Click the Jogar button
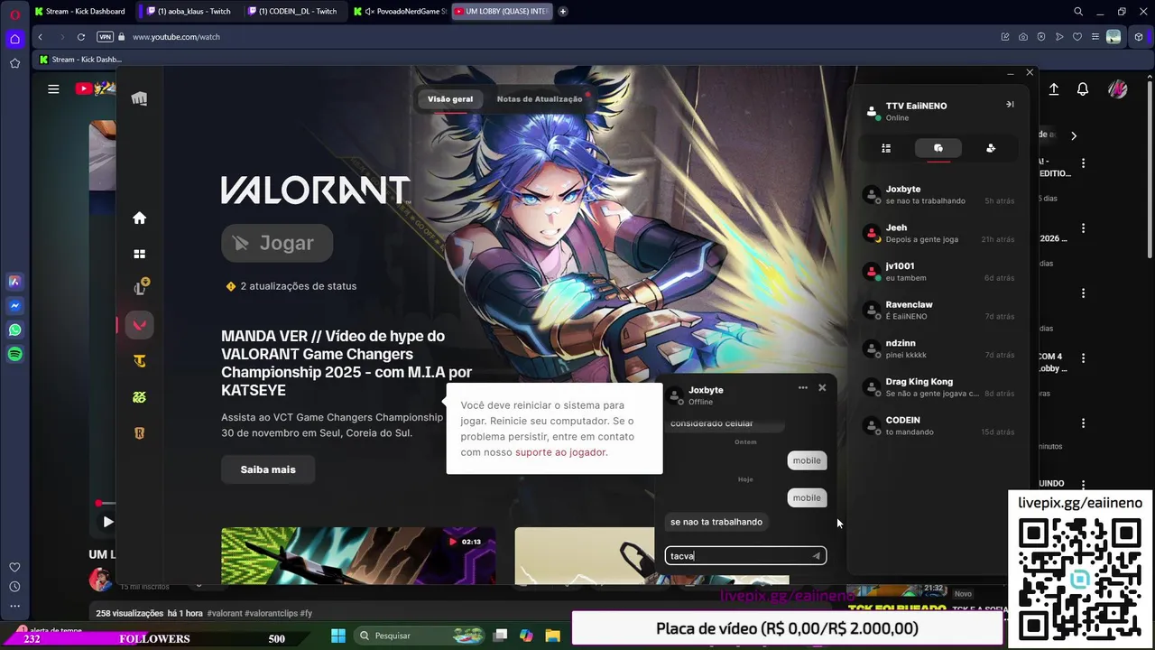Screen dimensions: 1155x650 [x=277, y=243]
